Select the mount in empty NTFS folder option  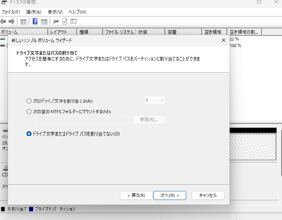pyautogui.click(x=29, y=112)
